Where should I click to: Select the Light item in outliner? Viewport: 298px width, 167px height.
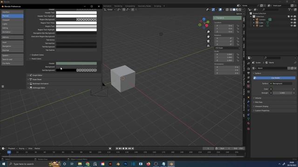coord(261,26)
